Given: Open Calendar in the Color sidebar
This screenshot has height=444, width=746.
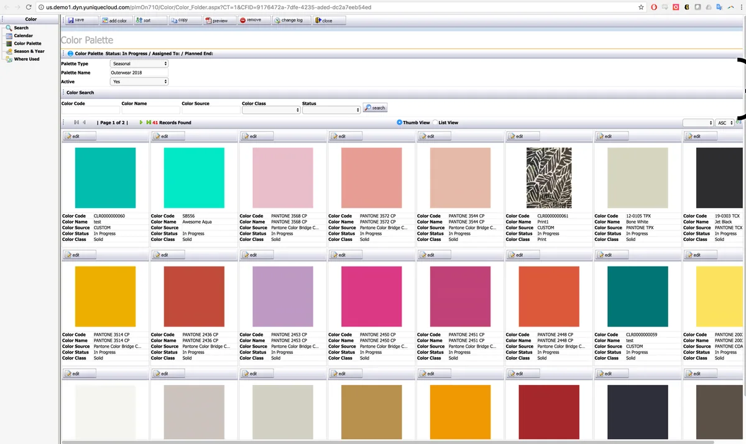Looking at the screenshot, I should tap(24, 35).
